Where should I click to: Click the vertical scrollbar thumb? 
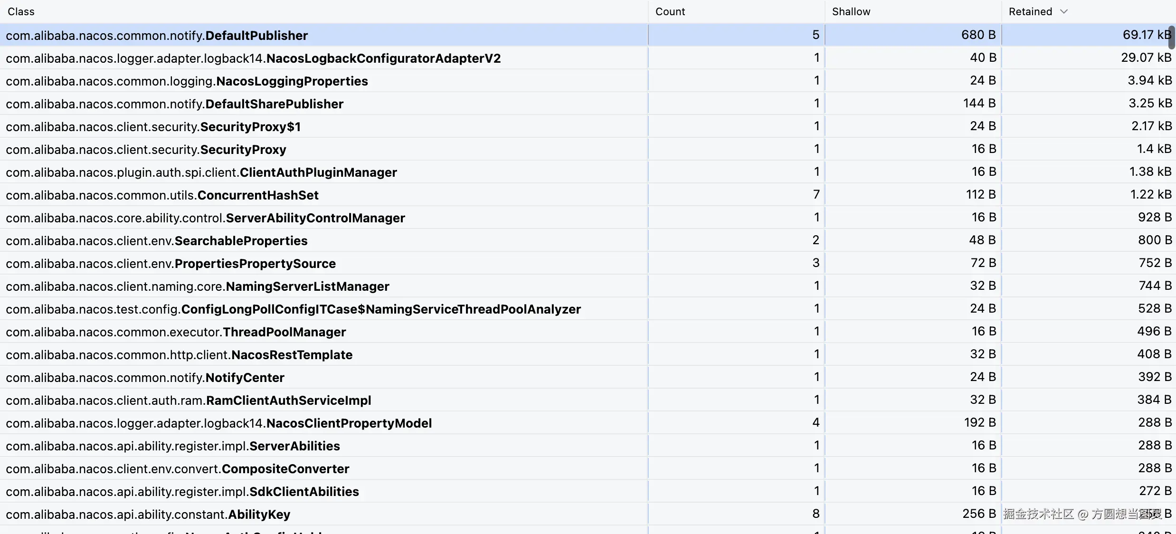[1172, 38]
